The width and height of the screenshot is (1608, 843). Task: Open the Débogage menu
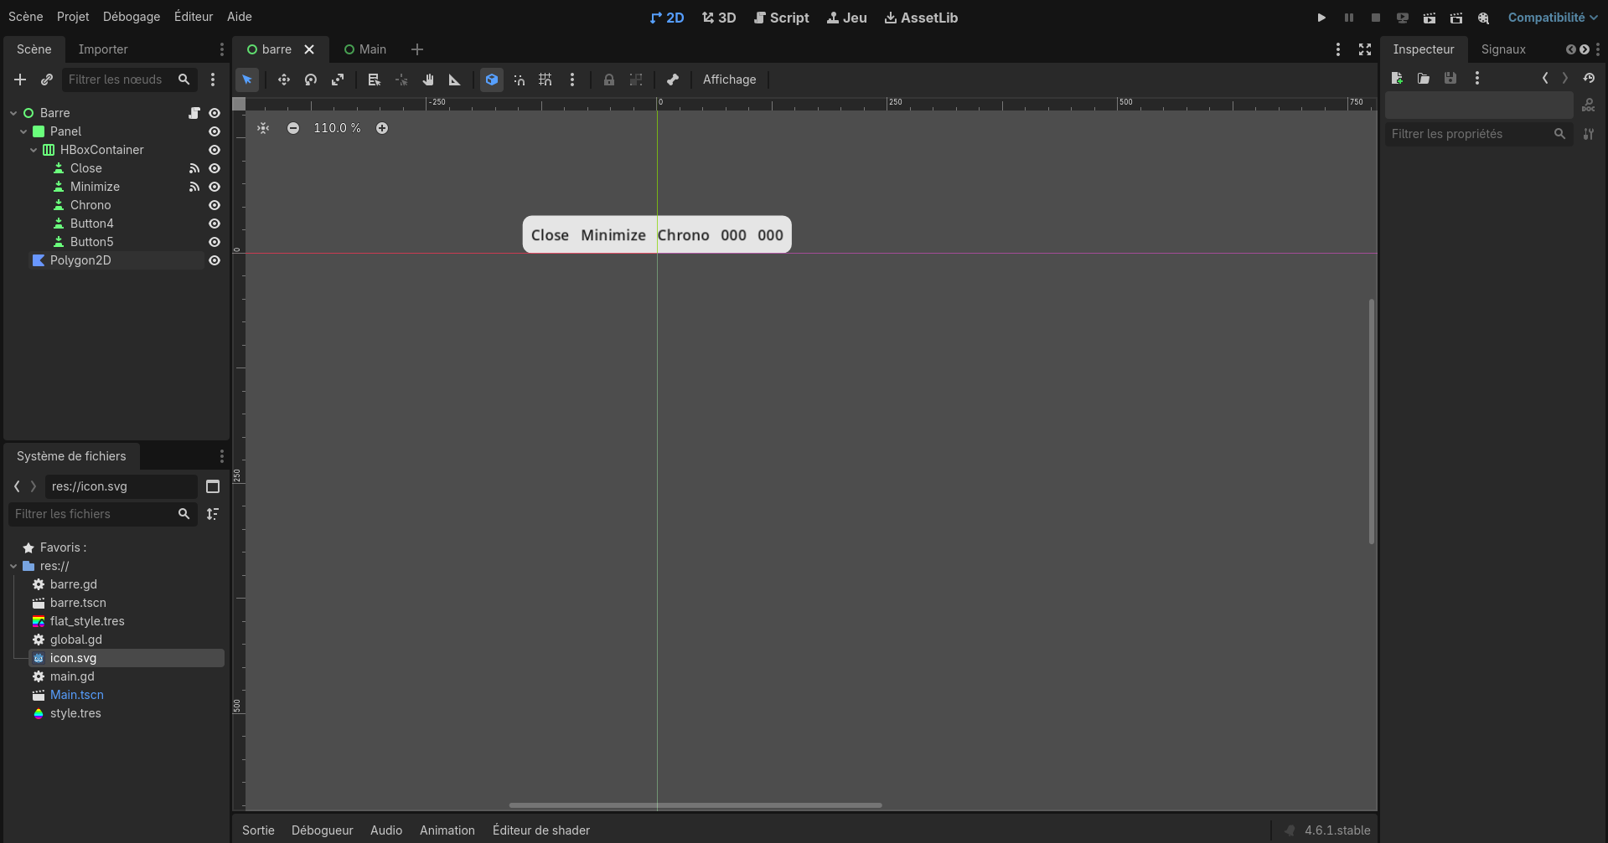tap(132, 17)
